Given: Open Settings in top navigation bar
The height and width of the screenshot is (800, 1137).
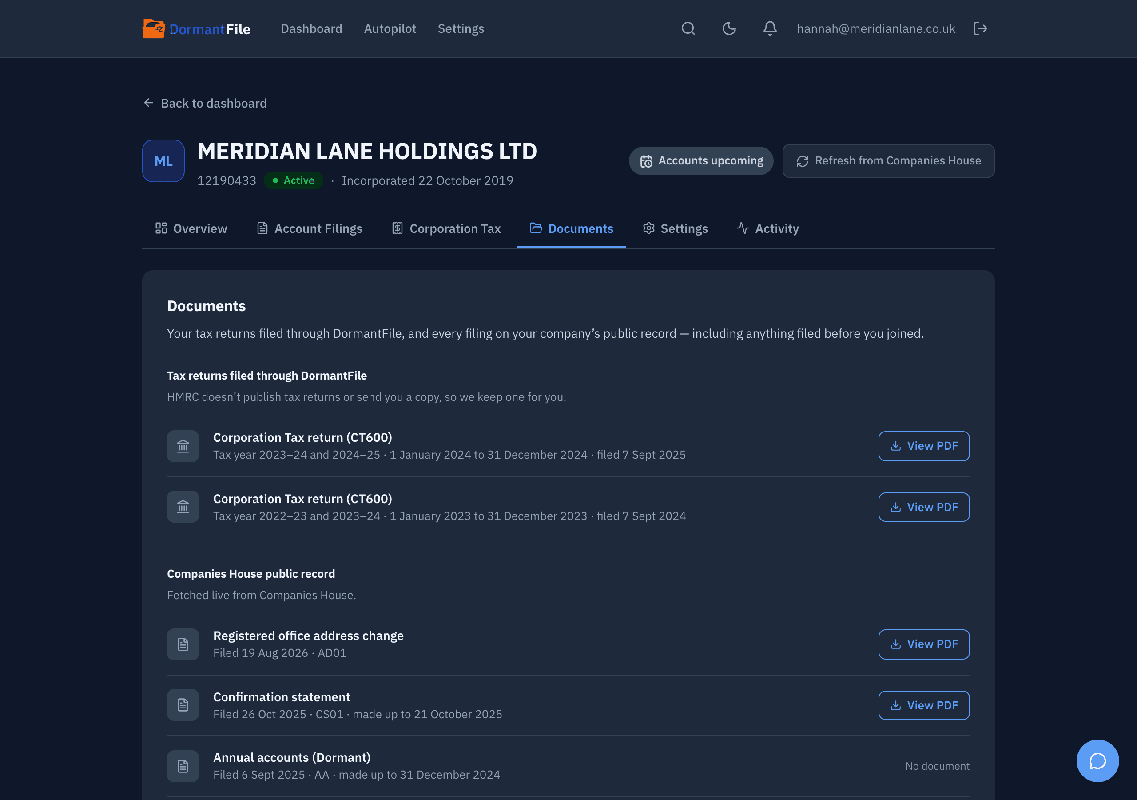Looking at the screenshot, I should pos(461,29).
